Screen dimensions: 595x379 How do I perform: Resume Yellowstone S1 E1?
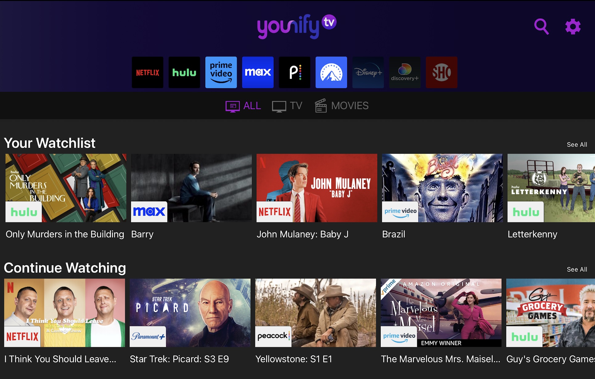coord(316,313)
